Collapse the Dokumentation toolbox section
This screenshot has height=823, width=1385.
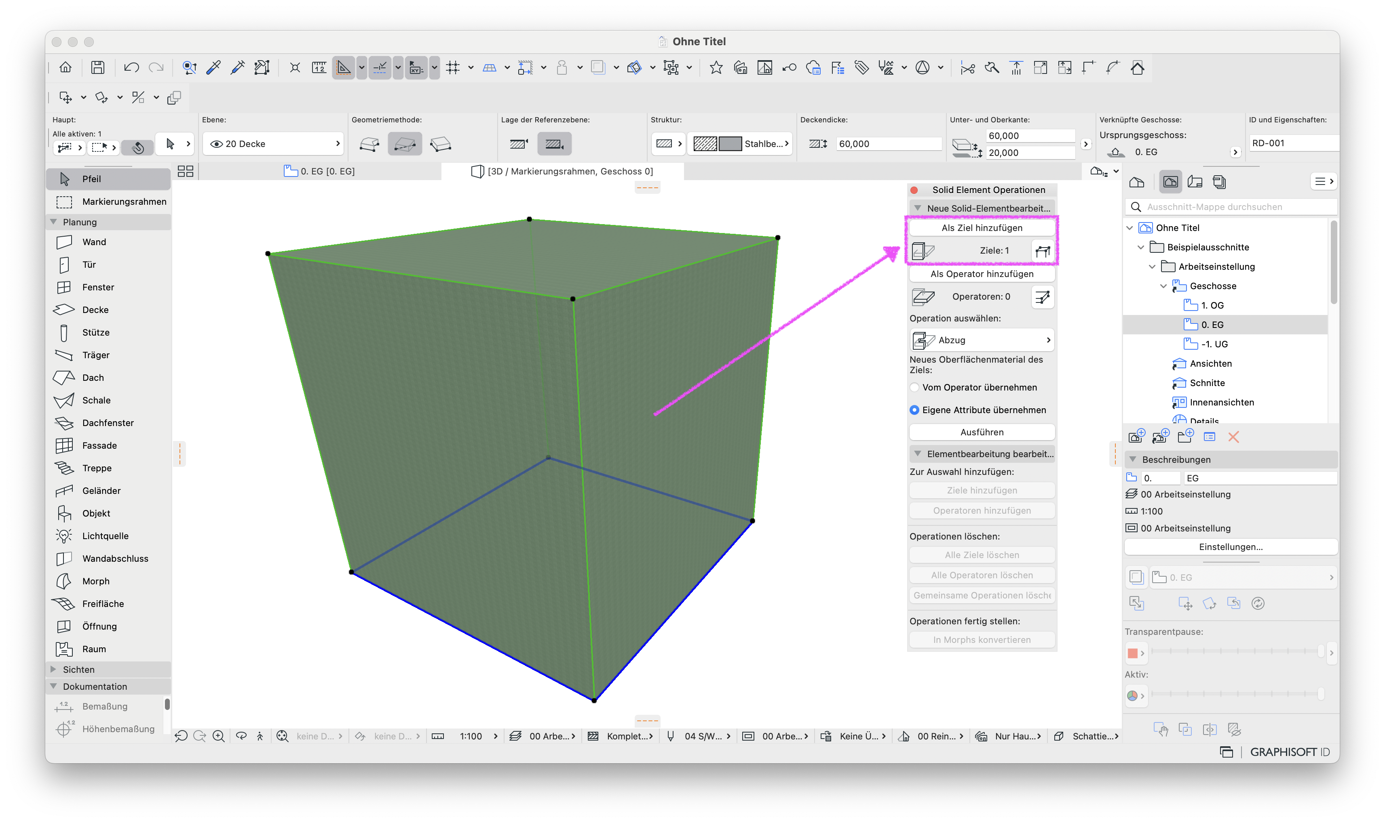(x=54, y=686)
